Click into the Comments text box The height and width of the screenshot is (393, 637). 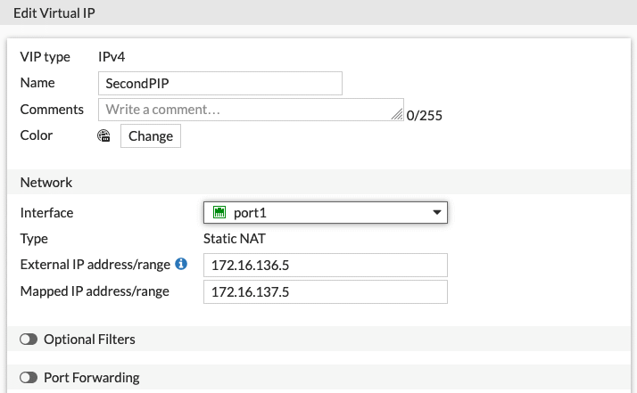click(x=250, y=110)
